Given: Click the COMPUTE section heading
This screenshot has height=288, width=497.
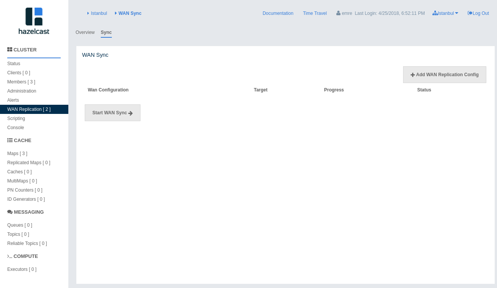Looking at the screenshot, I should (26, 256).
